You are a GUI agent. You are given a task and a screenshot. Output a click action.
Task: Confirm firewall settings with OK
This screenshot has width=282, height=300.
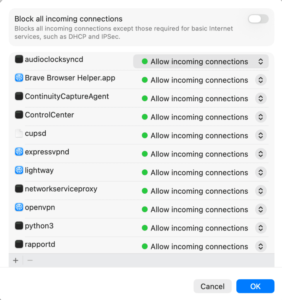coord(255,286)
